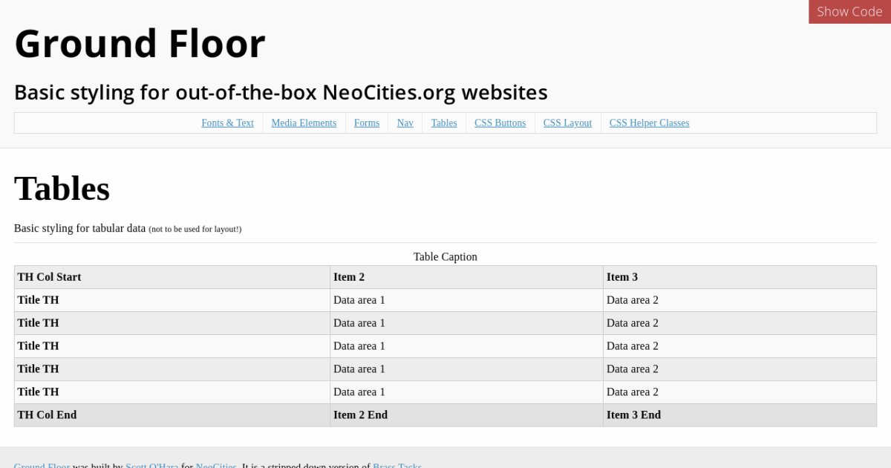The image size is (891, 468).
Task: Click the Ground Floor page title
Action: tap(140, 43)
